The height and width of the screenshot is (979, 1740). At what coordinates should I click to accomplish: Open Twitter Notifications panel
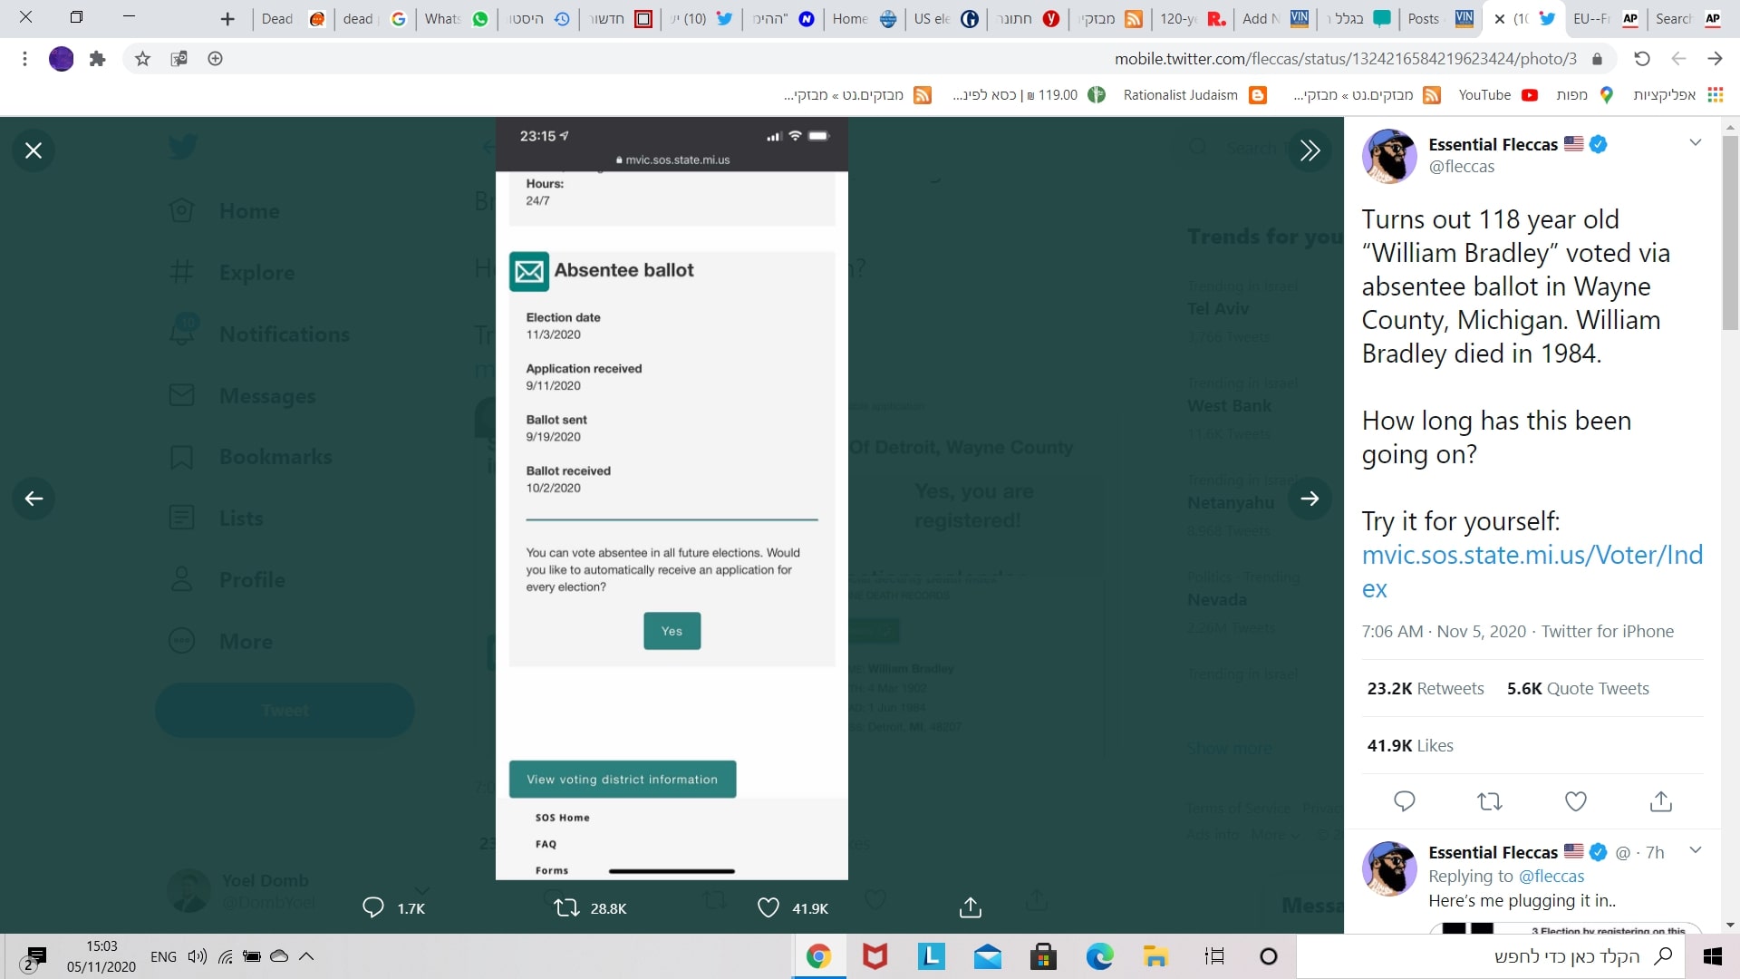click(x=285, y=333)
